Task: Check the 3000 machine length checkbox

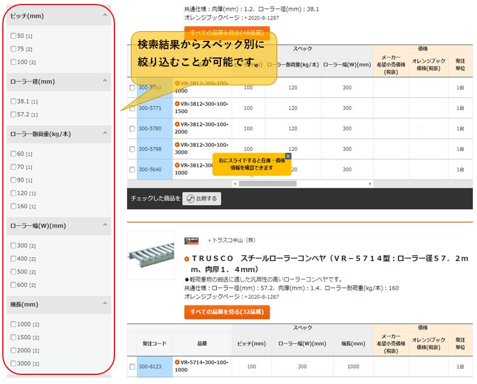Action: (x=13, y=364)
